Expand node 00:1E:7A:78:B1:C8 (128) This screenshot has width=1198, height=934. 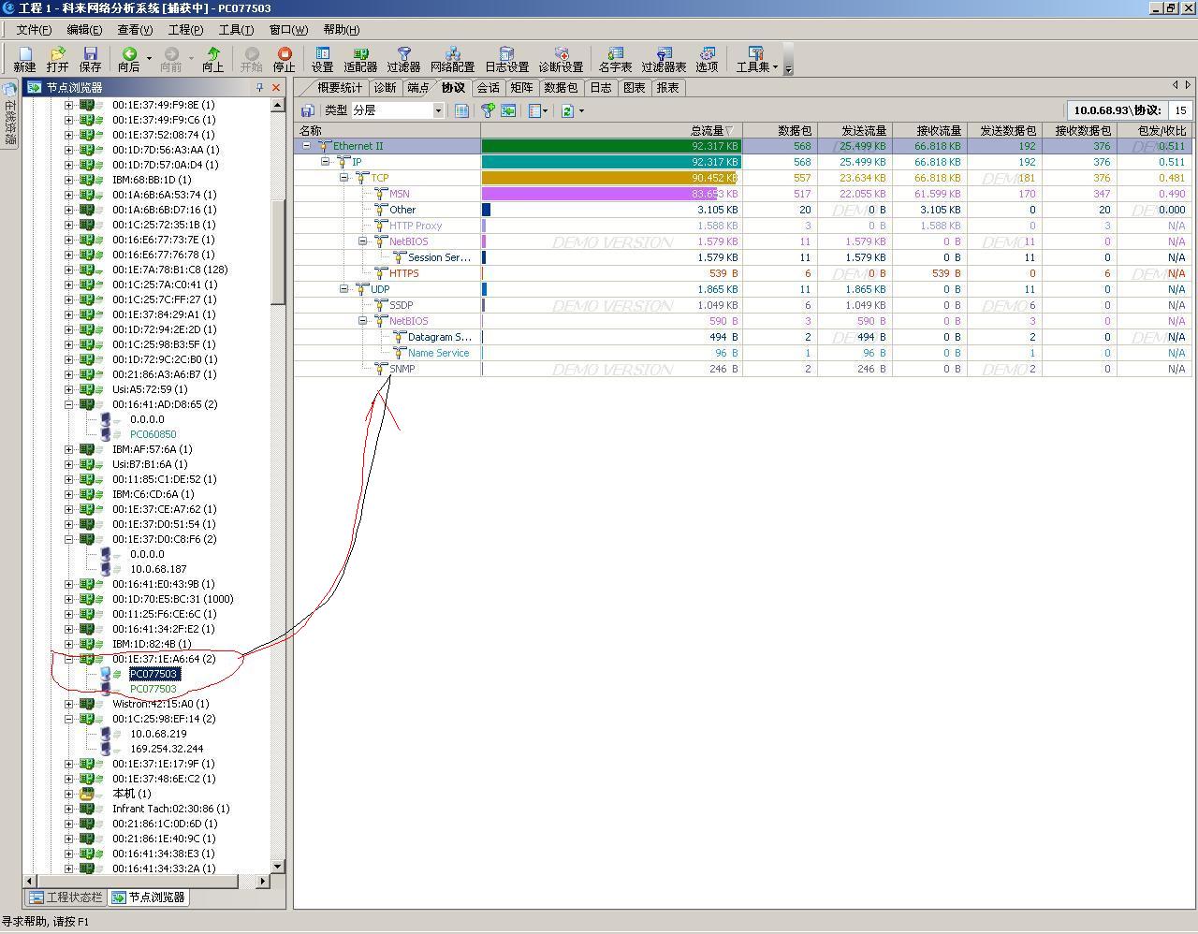click(x=68, y=270)
